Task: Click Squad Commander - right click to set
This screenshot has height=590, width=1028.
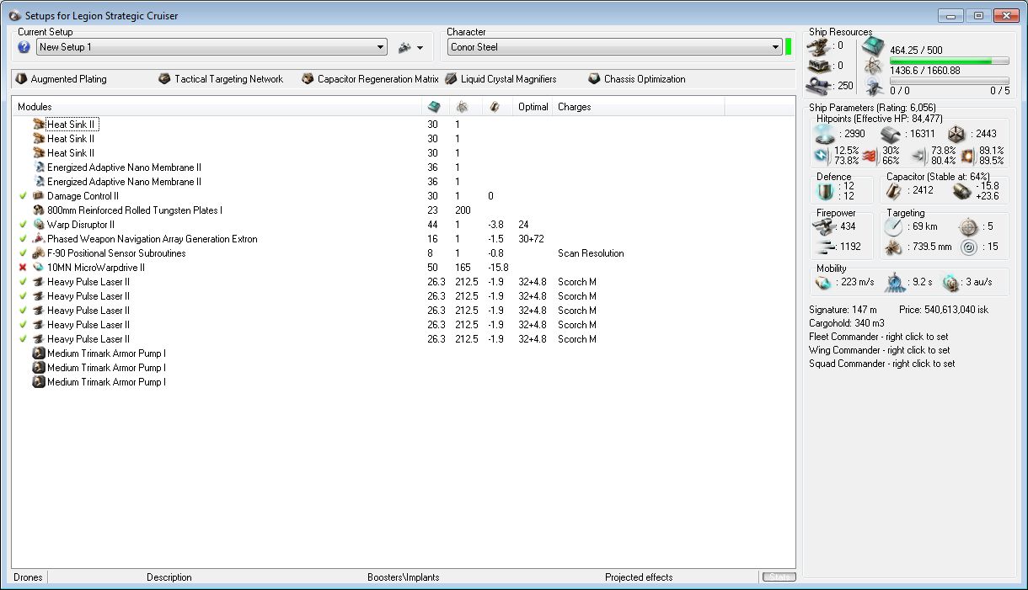Action: coord(881,364)
